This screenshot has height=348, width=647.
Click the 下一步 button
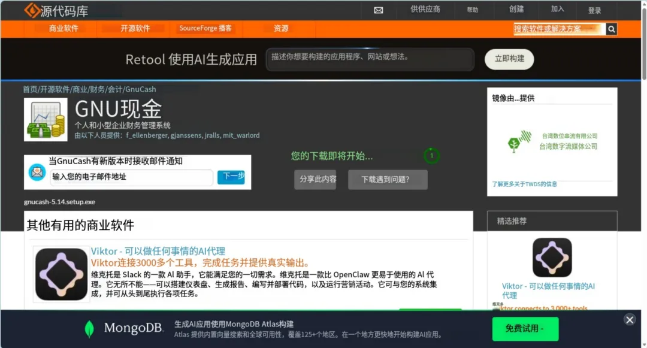231,177
